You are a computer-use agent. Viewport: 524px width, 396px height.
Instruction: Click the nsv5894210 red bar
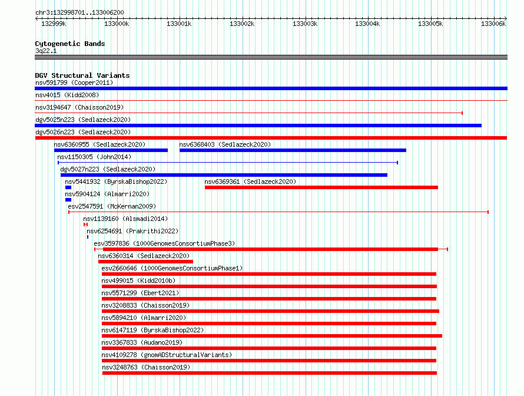tap(269, 324)
